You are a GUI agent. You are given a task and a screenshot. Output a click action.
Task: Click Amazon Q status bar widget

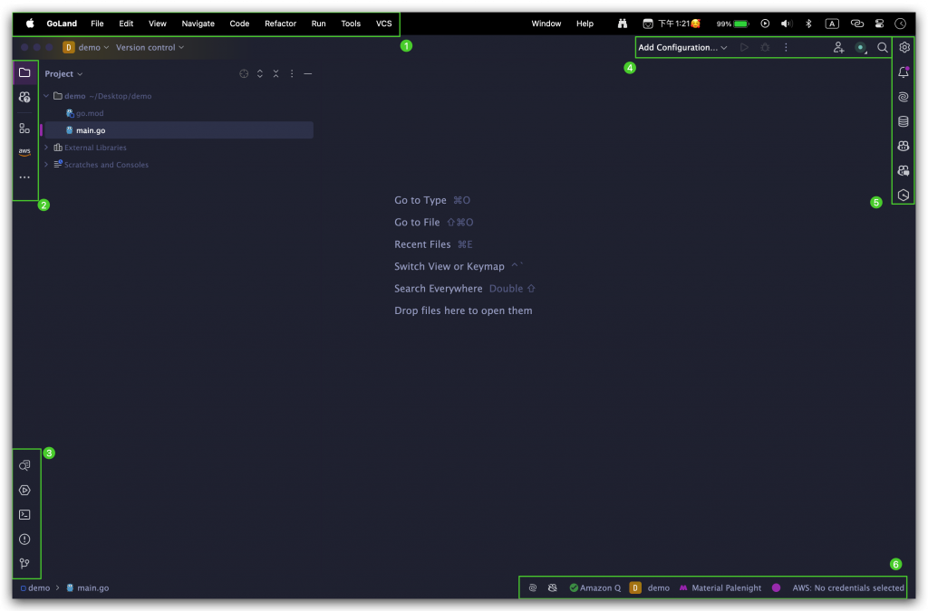pyautogui.click(x=594, y=588)
